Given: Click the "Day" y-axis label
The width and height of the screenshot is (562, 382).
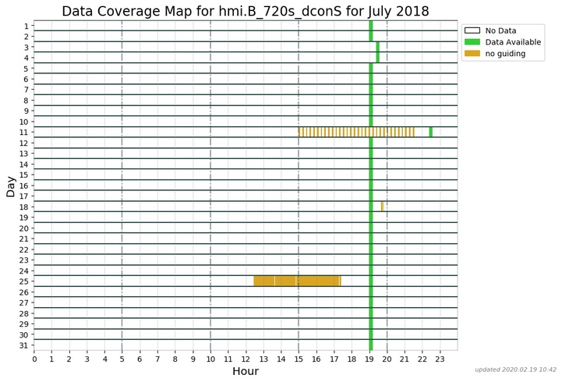Looking at the screenshot, I should [x=10, y=186].
